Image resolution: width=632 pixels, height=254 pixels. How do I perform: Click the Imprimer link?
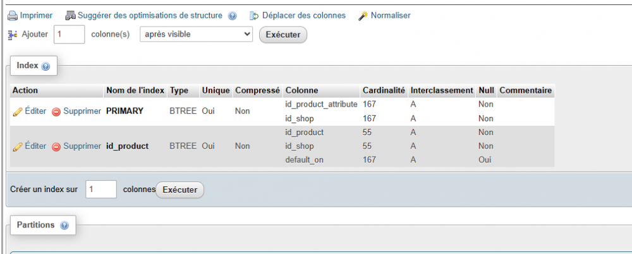[36, 15]
